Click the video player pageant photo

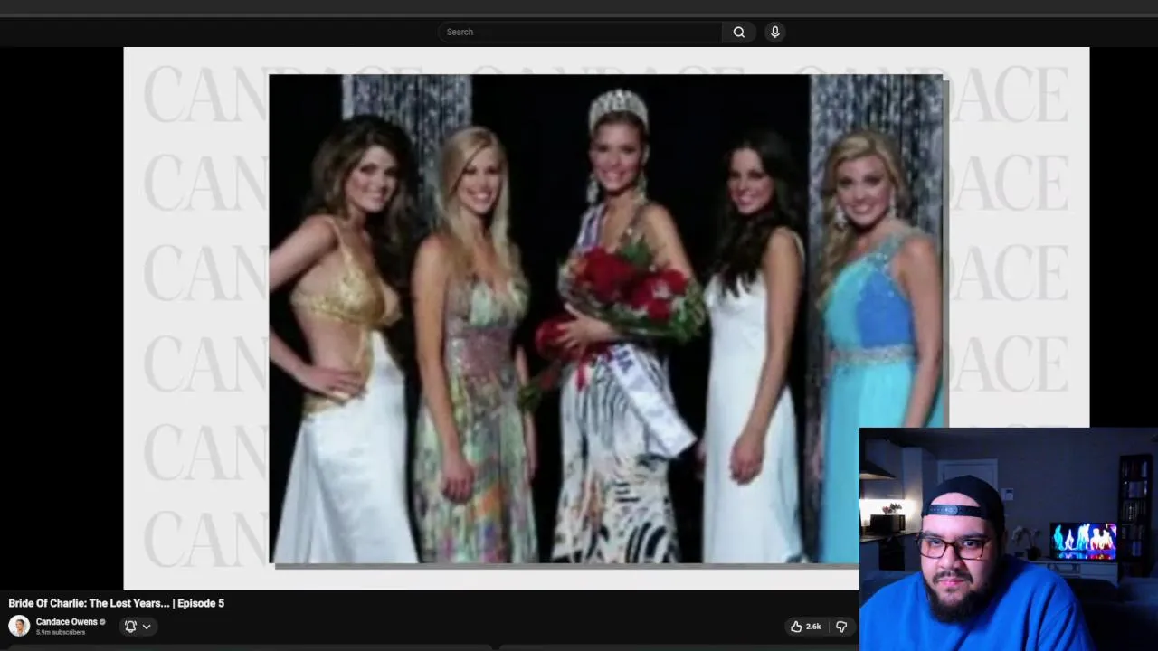point(606,318)
